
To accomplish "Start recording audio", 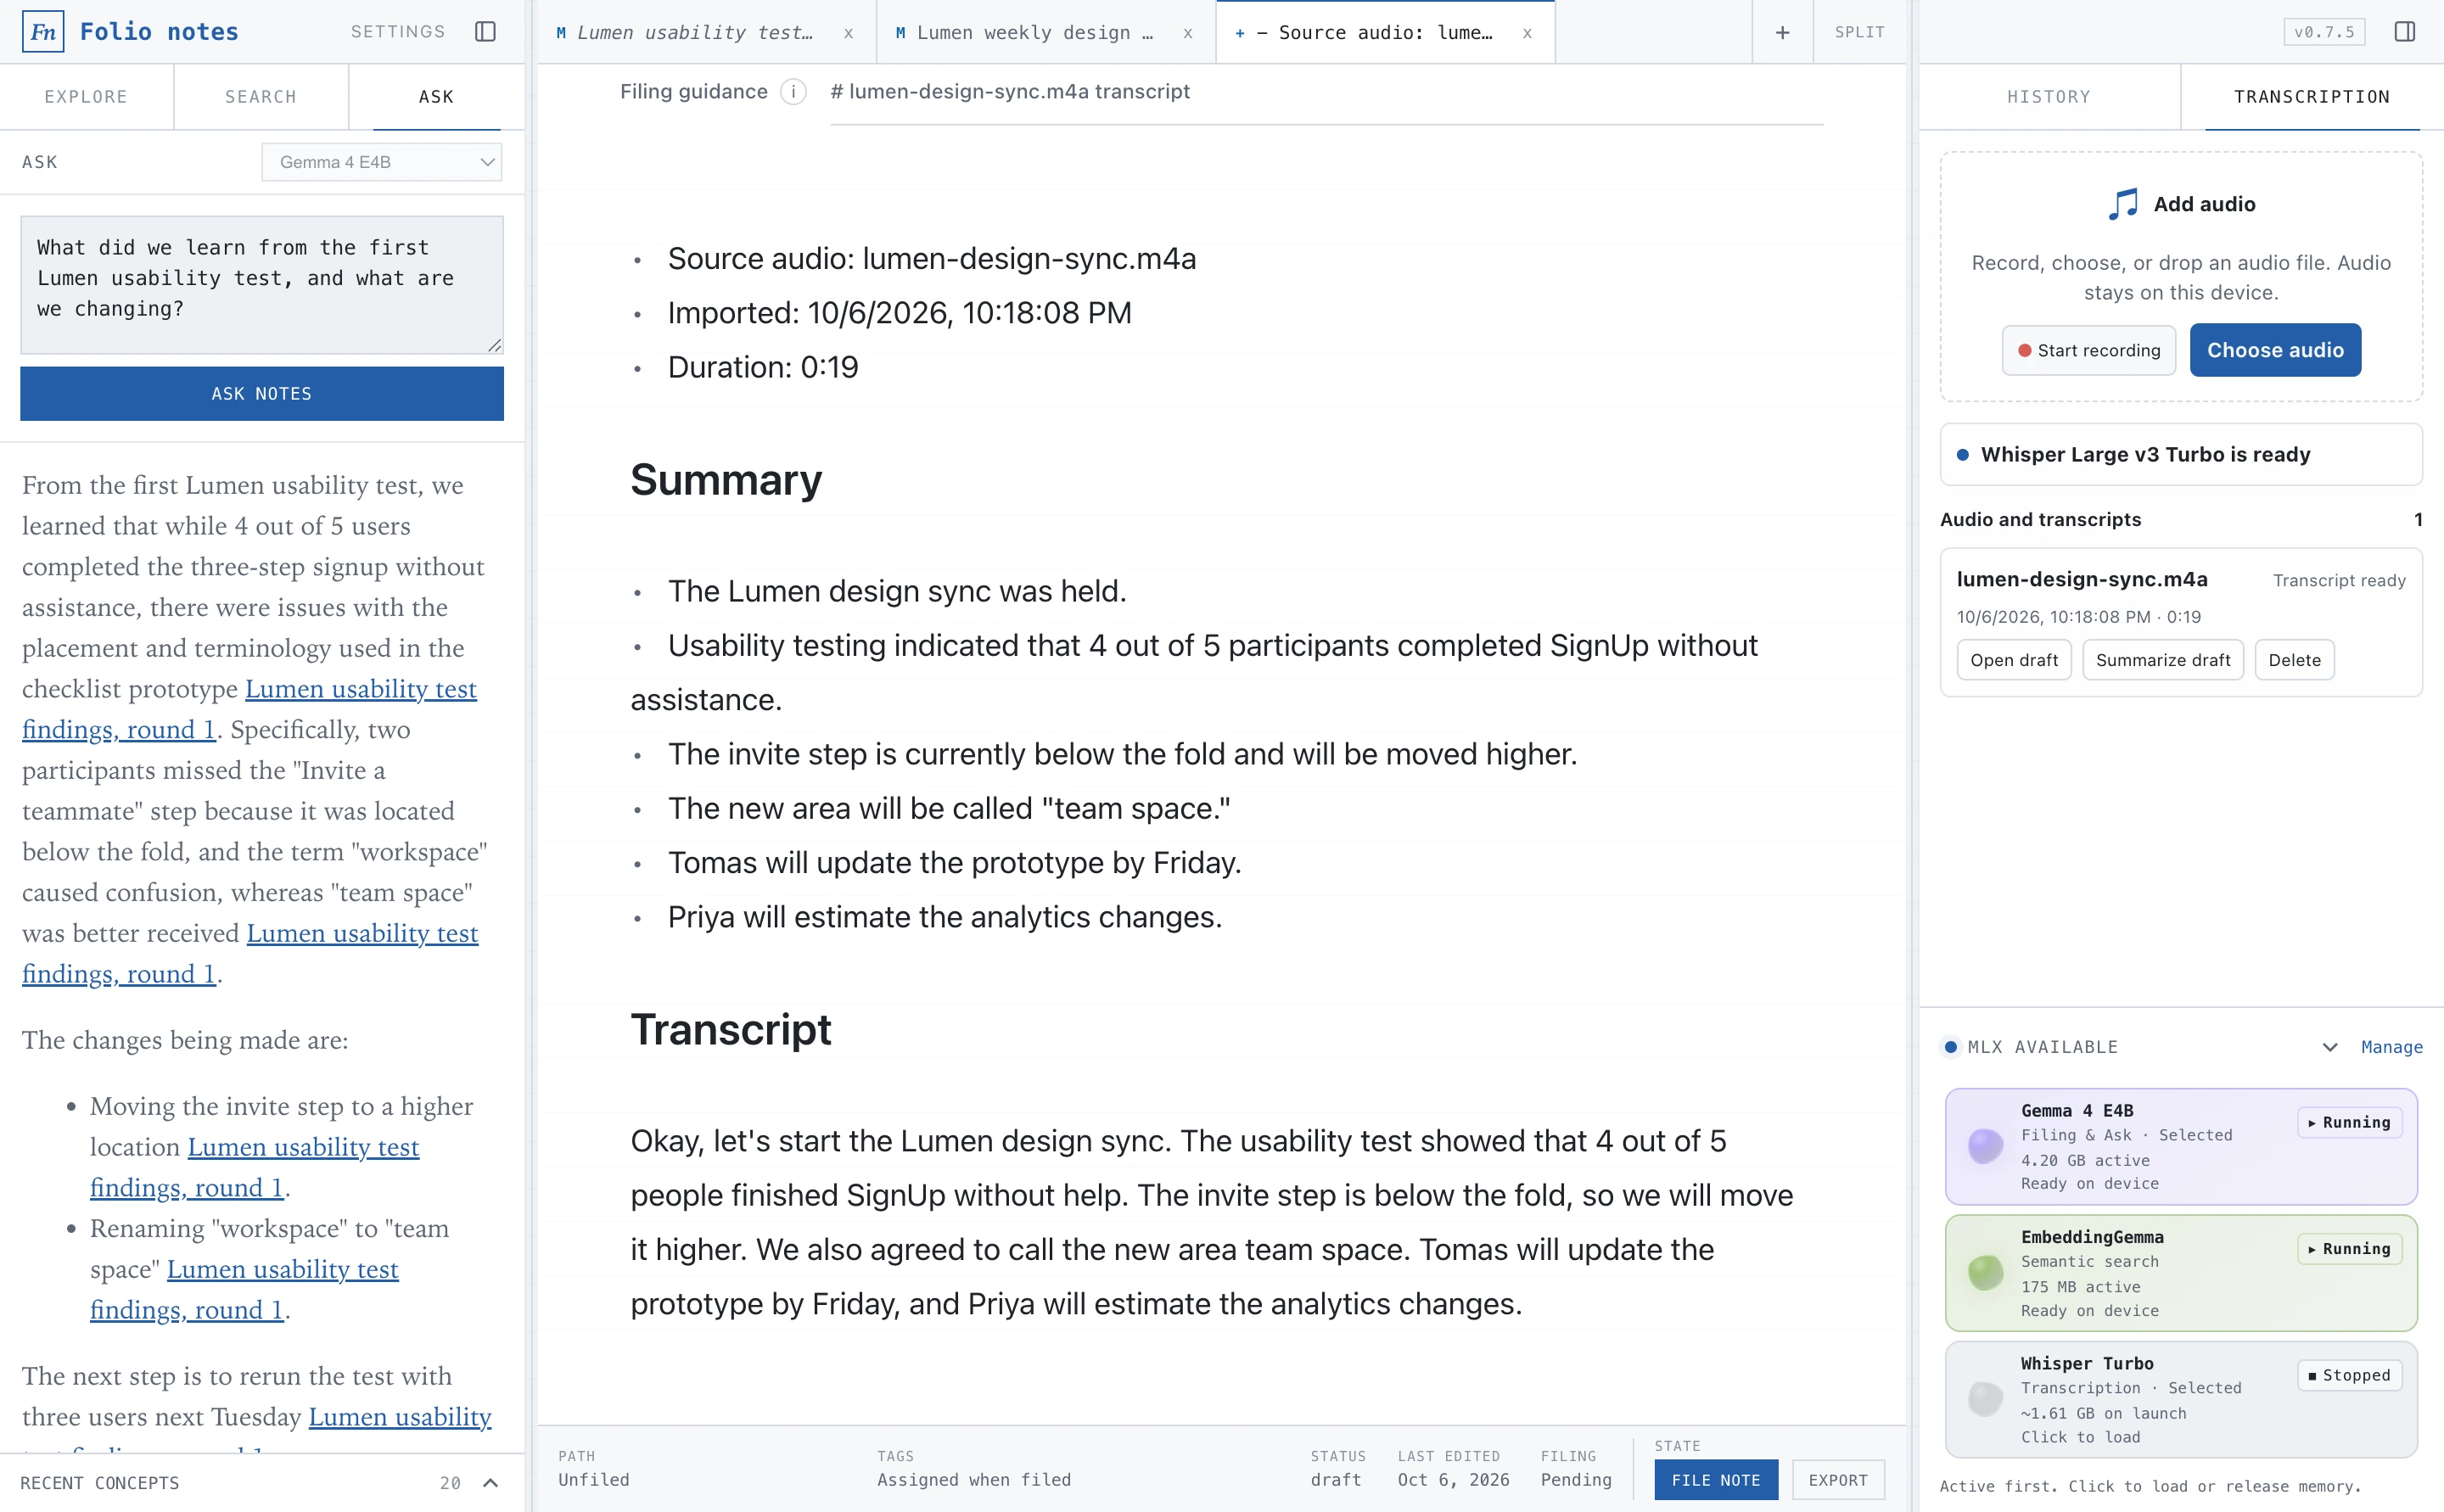I will [2089, 350].
